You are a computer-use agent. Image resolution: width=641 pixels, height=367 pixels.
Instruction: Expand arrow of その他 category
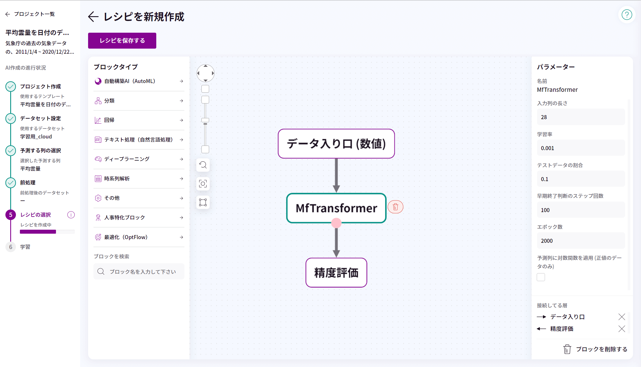point(181,198)
